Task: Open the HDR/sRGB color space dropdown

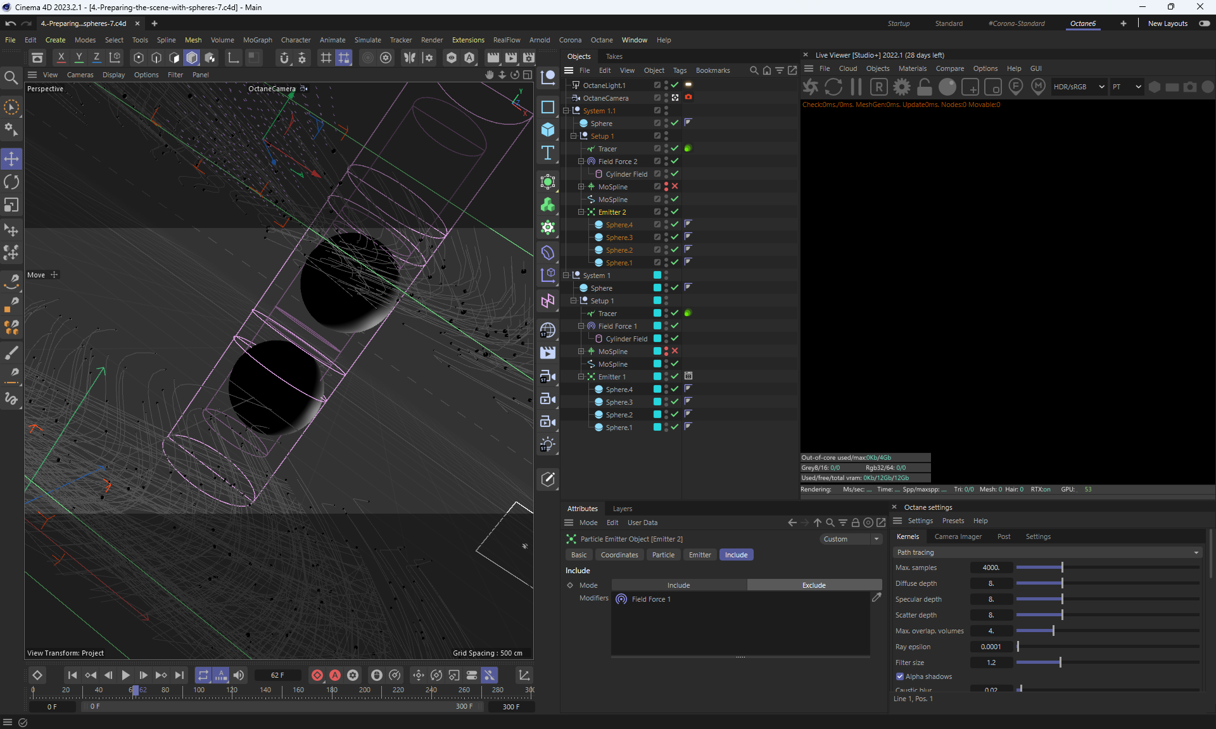Action: tap(1079, 87)
